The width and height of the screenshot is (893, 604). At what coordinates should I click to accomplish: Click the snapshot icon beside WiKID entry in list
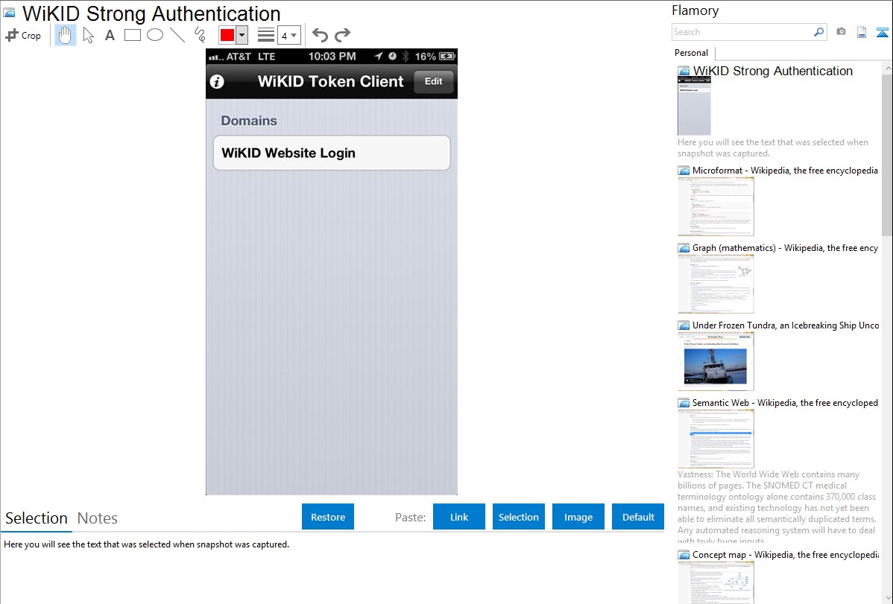point(684,71)
